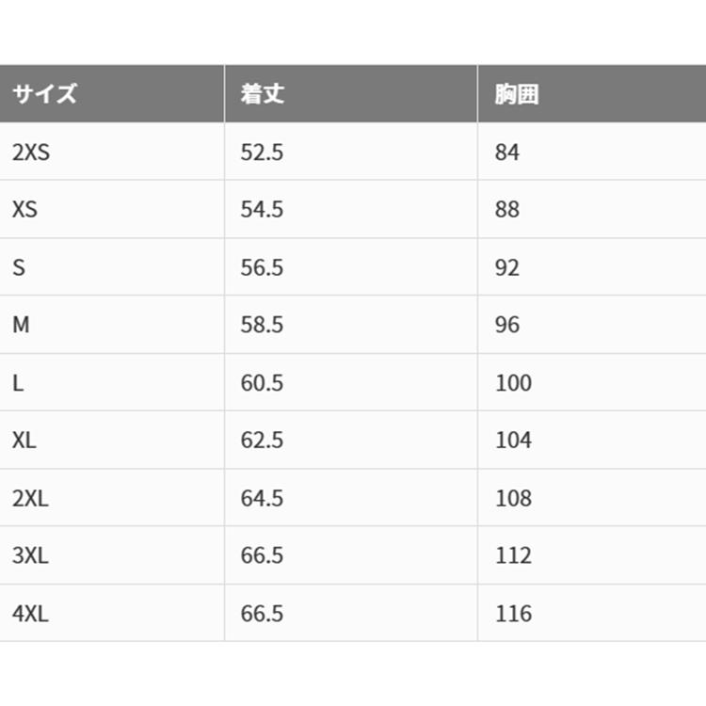Select the 2XS size cell
Viewport: 706px width, 706px height.
(x=31, y=152)
